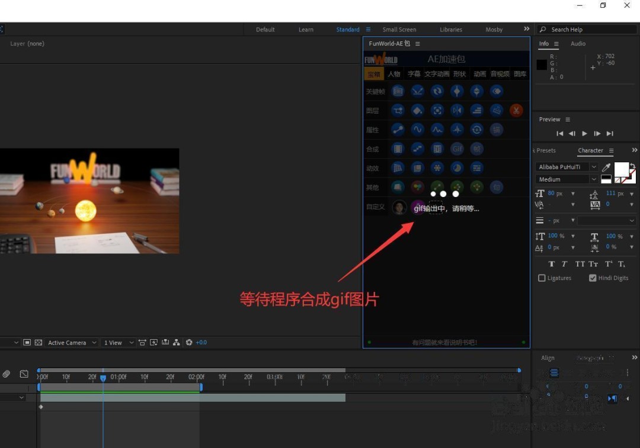Click the sine wave icon in 属性 row

(x=417, y=130)
